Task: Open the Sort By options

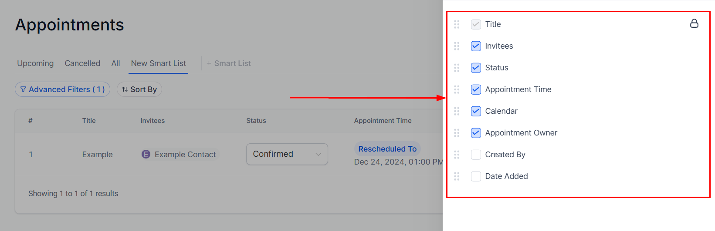Action: click(x=139, y=89)
